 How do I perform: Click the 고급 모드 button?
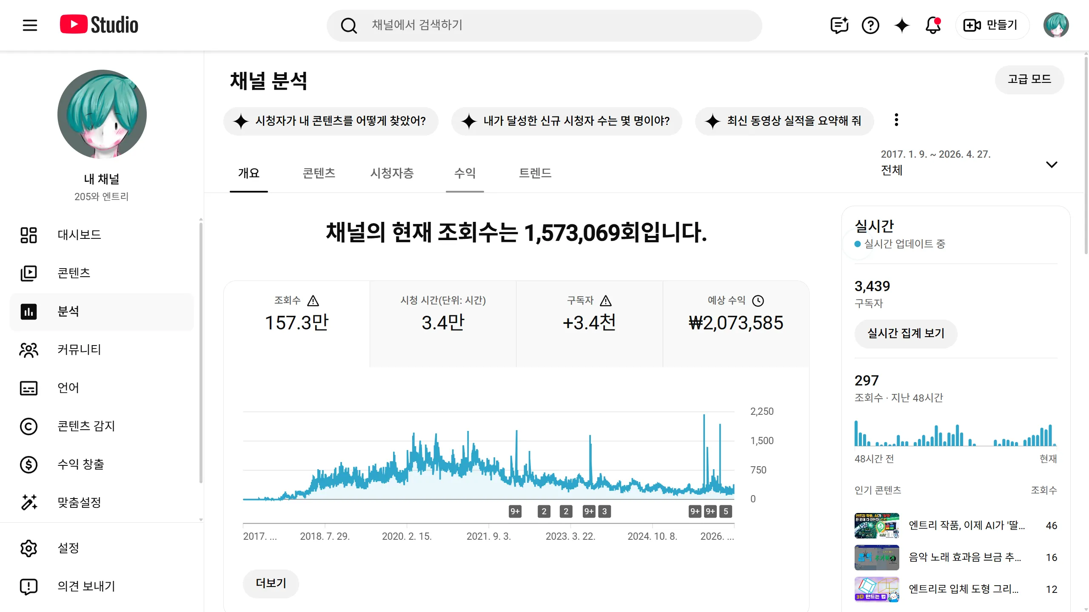(1029, 79)
